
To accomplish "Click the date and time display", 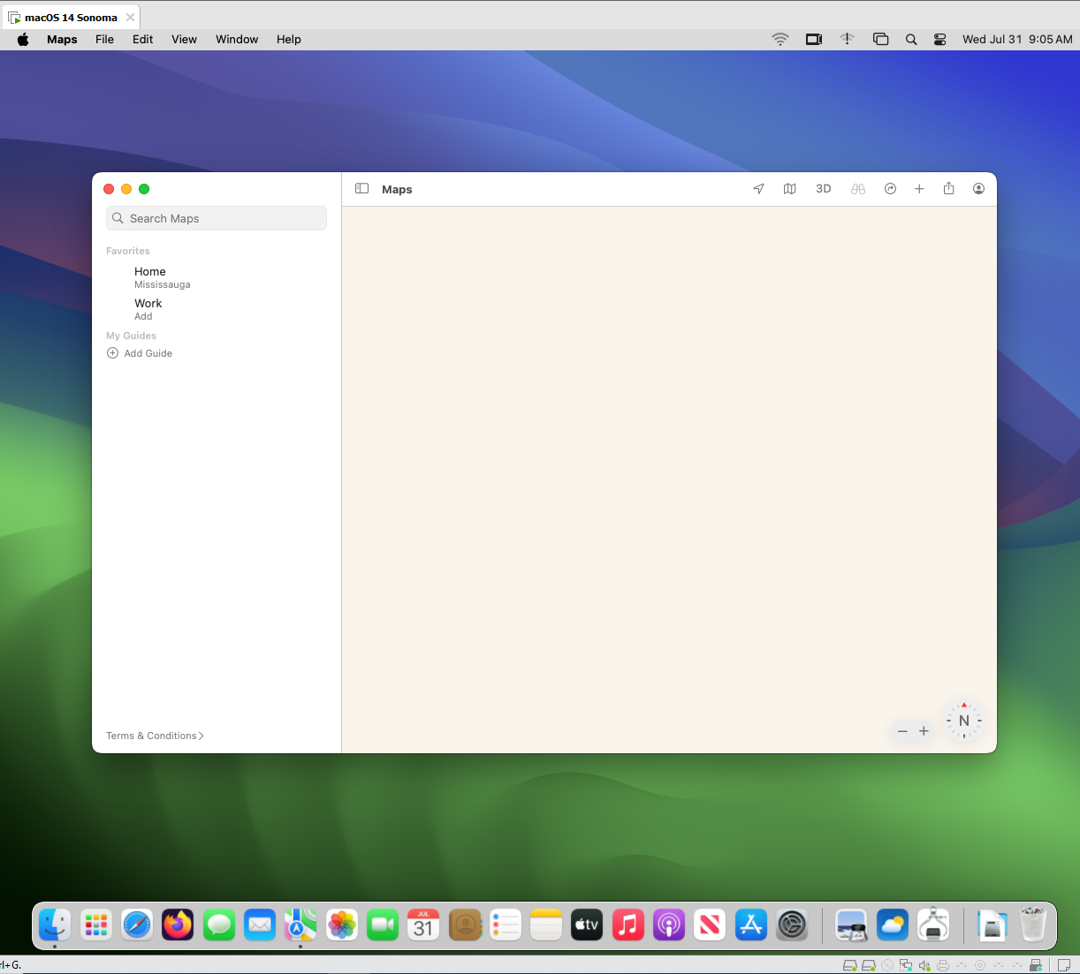I will (x=1017, y=39).
